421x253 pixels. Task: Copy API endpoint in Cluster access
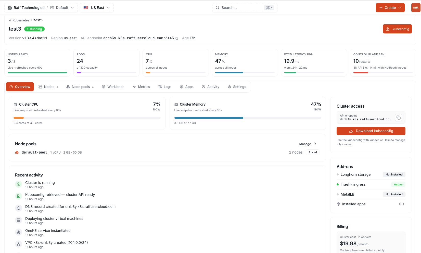398,118
